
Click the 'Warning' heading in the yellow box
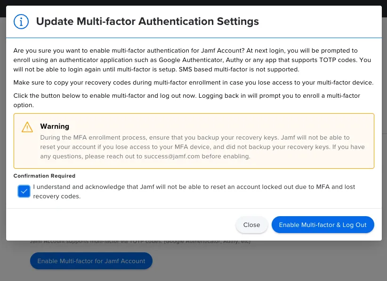(55, 126)
